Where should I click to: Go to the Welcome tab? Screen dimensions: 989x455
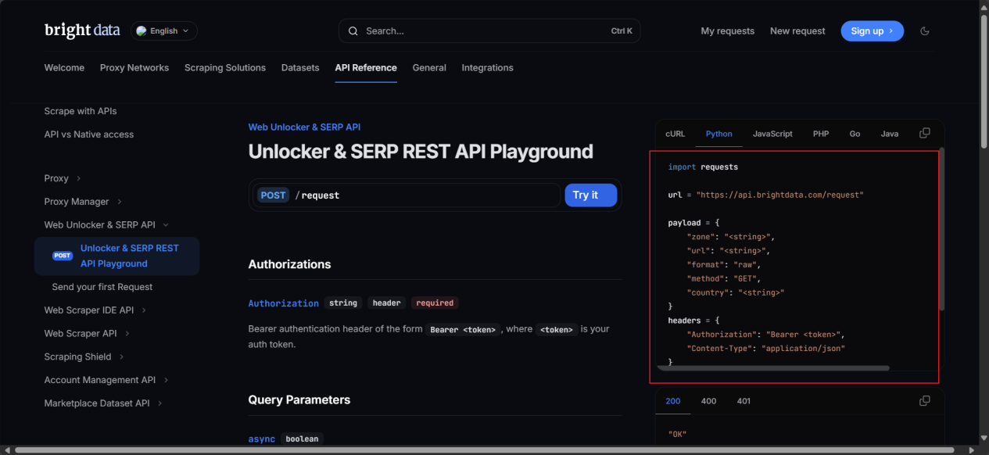click(64, 68)
